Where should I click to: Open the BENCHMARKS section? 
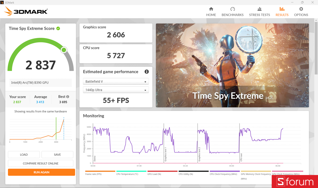click(232, 12)
